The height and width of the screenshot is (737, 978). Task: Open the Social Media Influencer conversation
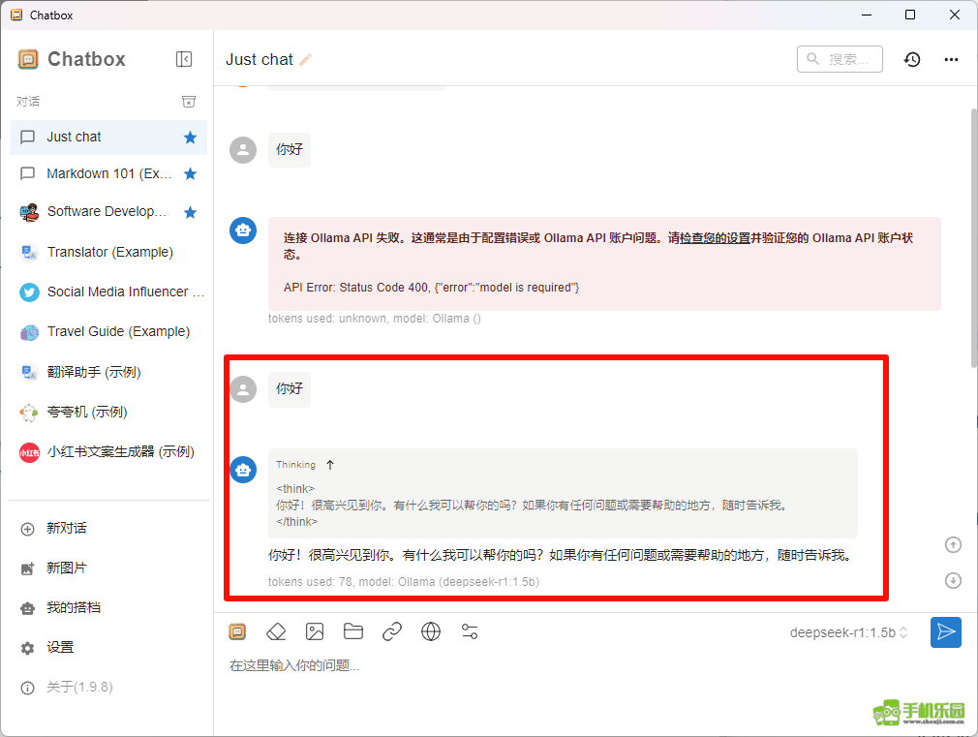click(108, 292)
